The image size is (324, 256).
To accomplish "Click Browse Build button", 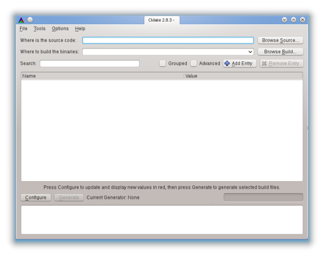I will [280, 52].
